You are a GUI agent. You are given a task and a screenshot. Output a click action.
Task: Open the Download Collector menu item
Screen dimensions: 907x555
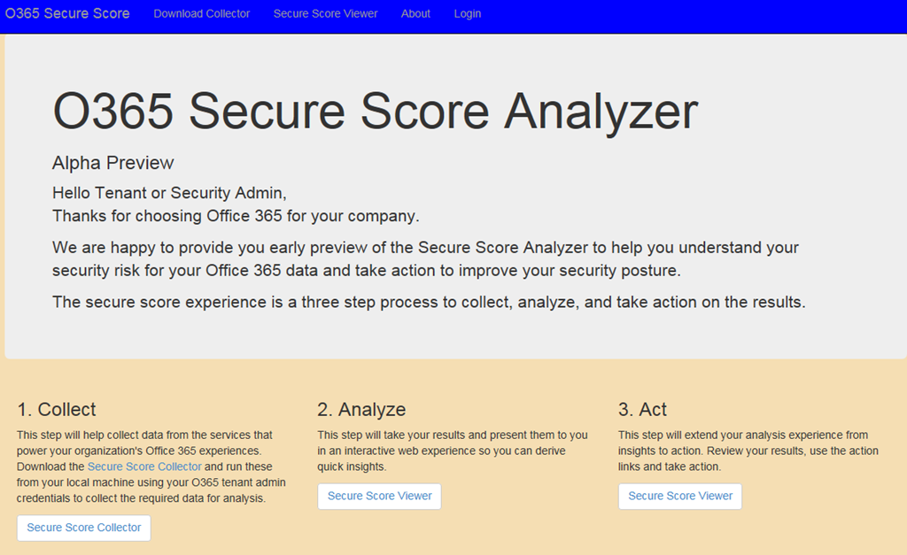[x=202, y=13]
